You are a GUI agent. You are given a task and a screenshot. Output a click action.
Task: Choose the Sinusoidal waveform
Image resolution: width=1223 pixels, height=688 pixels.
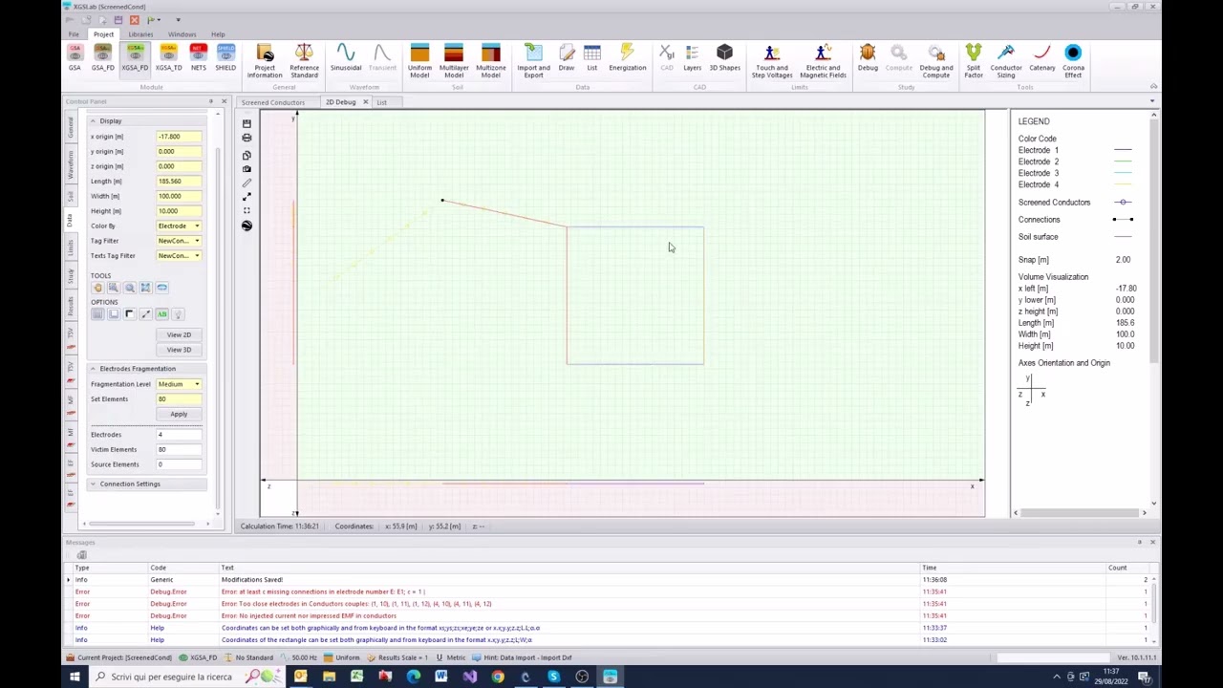coord(346,57)
